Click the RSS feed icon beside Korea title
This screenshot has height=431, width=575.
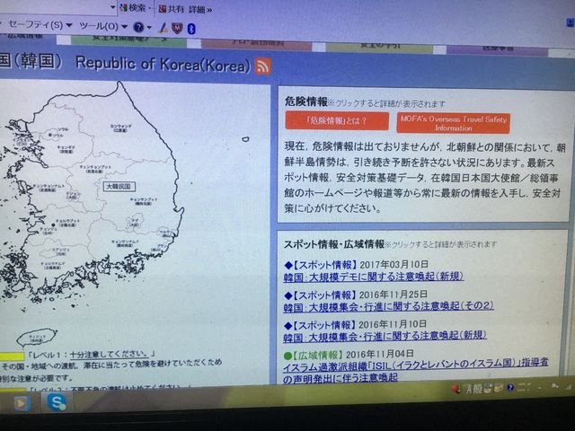click(x=262, y=66)
